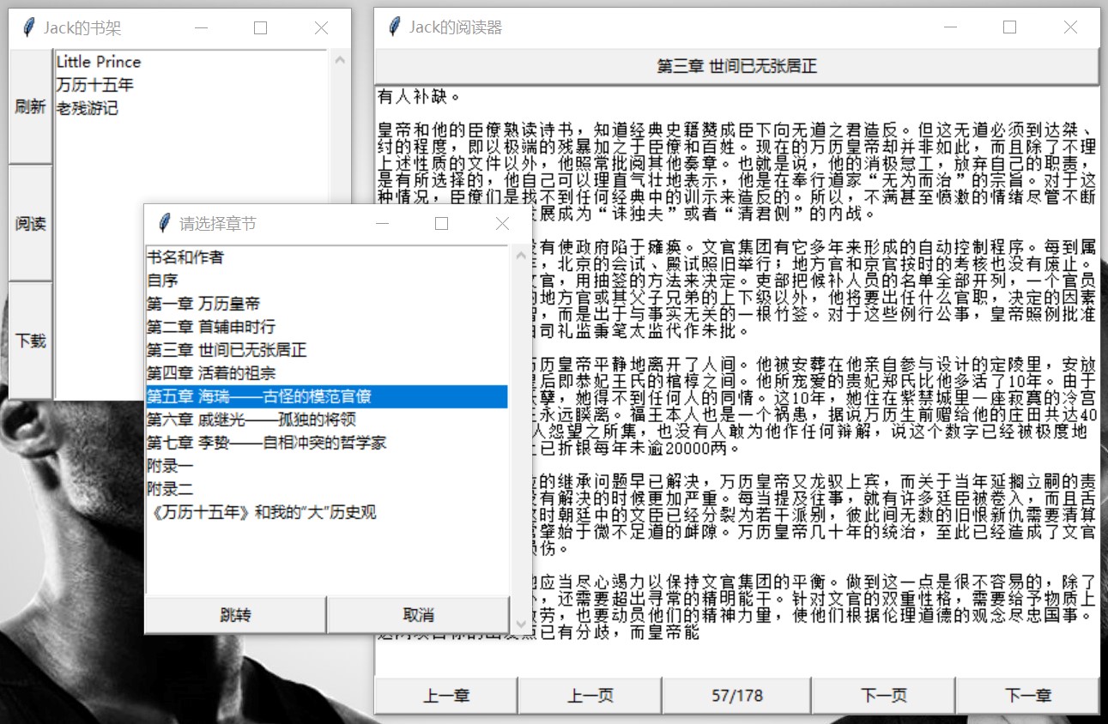This screenshot has height=724, width=1108.
Task: Click the 取消 button in the chapter dialog
Action: [x=419, y=615]
